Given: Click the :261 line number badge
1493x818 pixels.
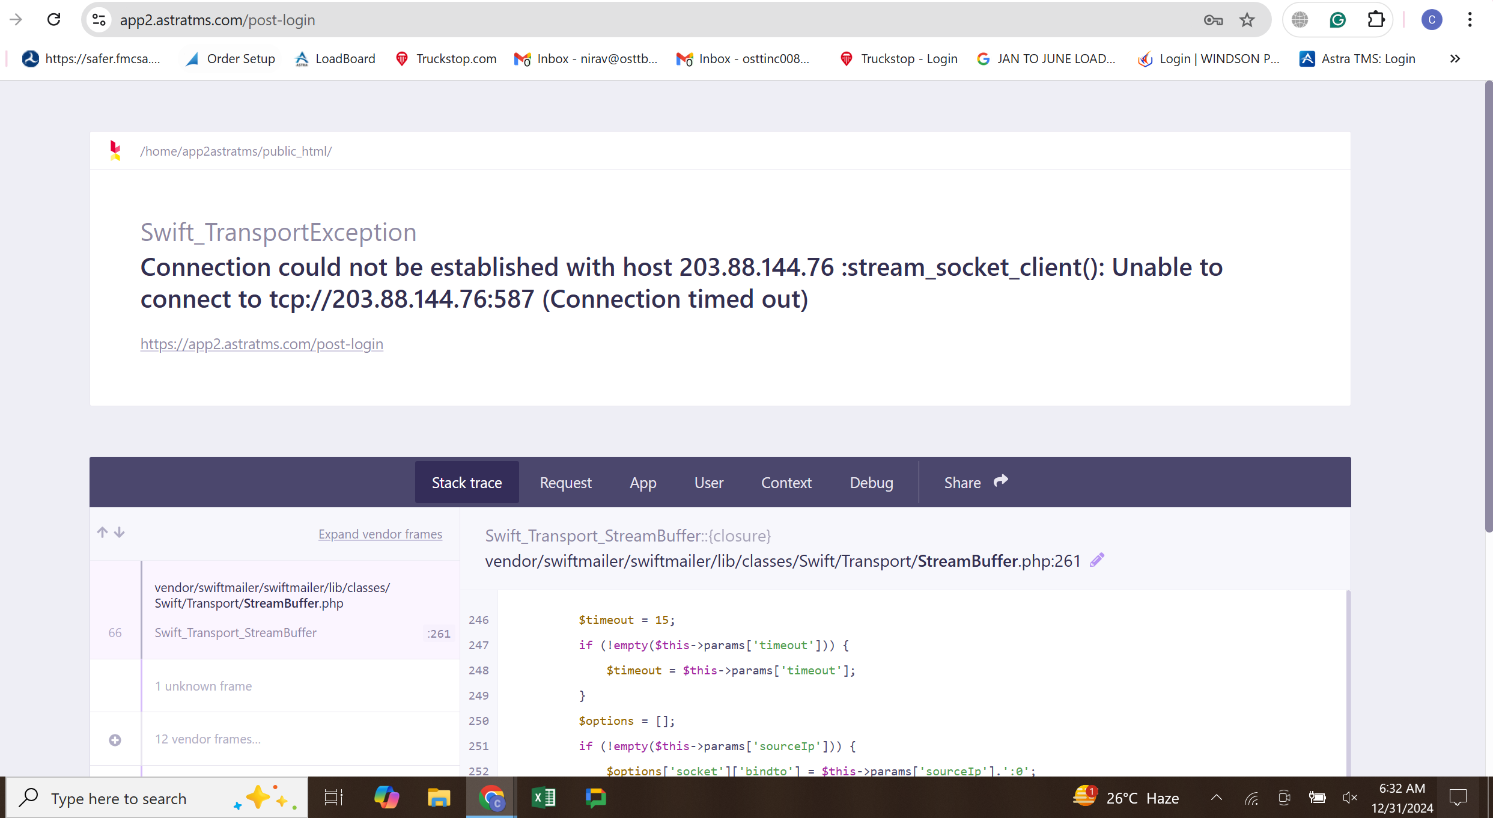Looking at the screenshot, I should click(439, 633).
